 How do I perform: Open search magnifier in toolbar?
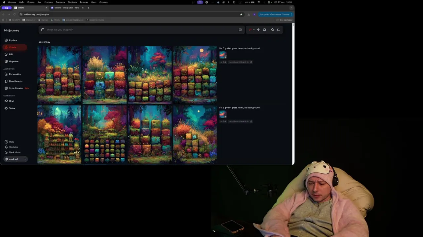[x=273, y=30]
